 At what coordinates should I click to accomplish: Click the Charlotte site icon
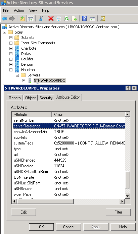pos(17,48)
